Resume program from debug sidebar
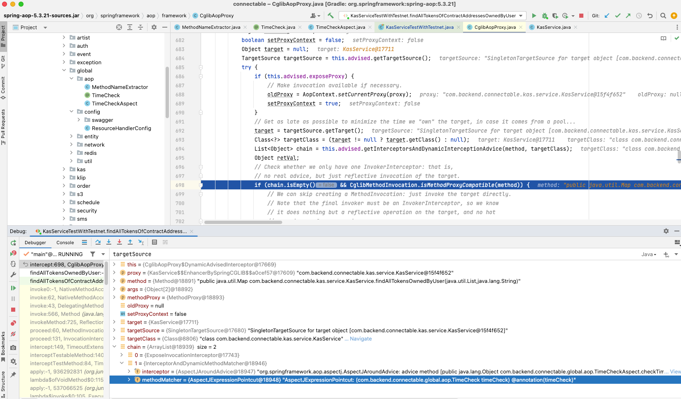The width and height of the screenshot is (681, 399). (x=13, y=288)
